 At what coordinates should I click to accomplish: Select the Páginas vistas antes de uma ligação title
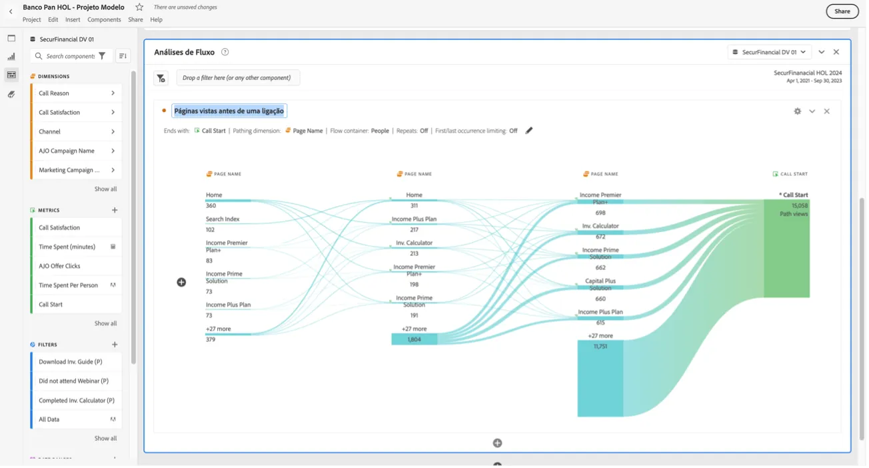pyautogui.click(x=229, y=111)
